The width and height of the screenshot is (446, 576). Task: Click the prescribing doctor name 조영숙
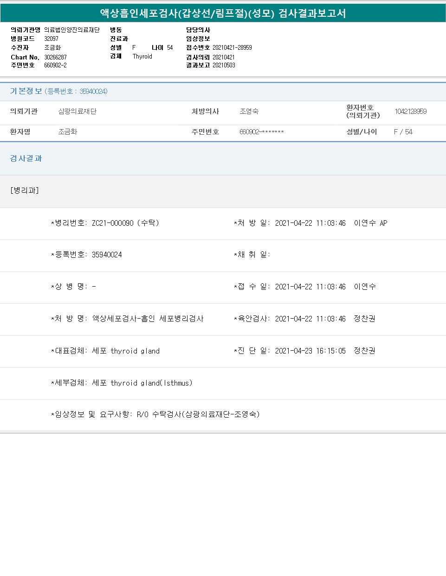249,111
